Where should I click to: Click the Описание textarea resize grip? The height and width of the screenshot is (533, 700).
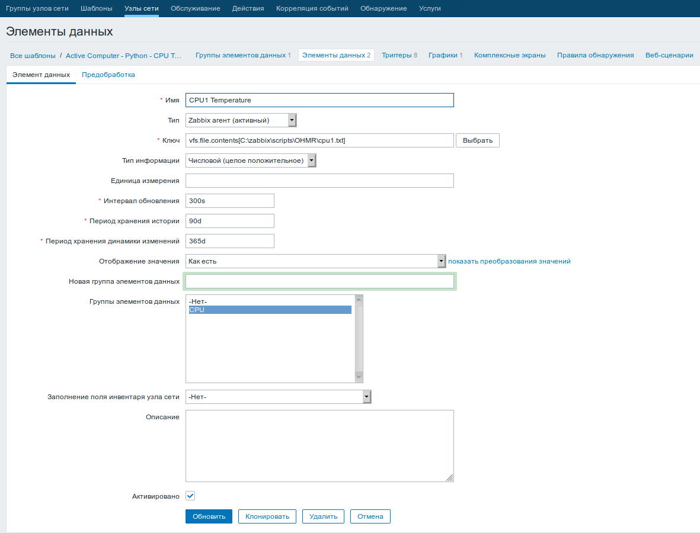tap(449, 478)
